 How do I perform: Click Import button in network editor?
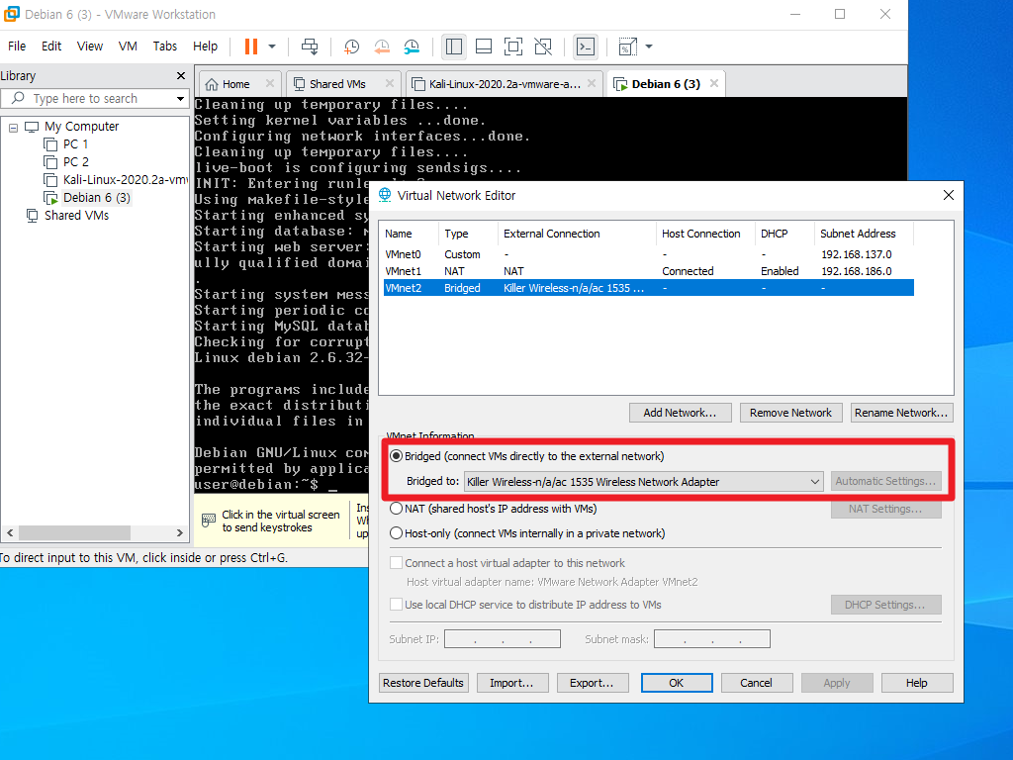[x=512, y=683]
